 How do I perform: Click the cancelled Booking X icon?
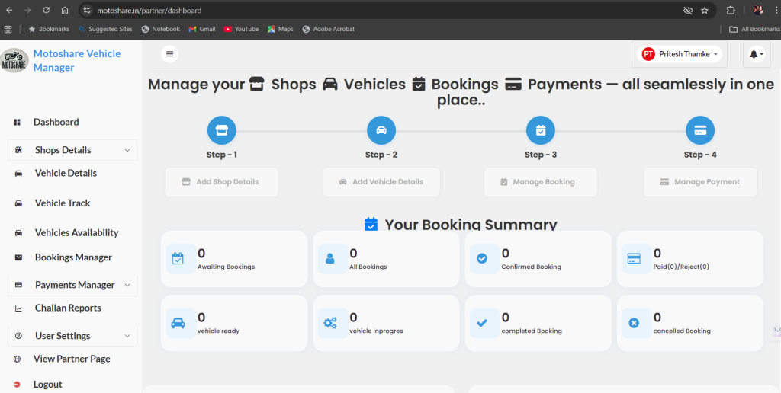634,323
